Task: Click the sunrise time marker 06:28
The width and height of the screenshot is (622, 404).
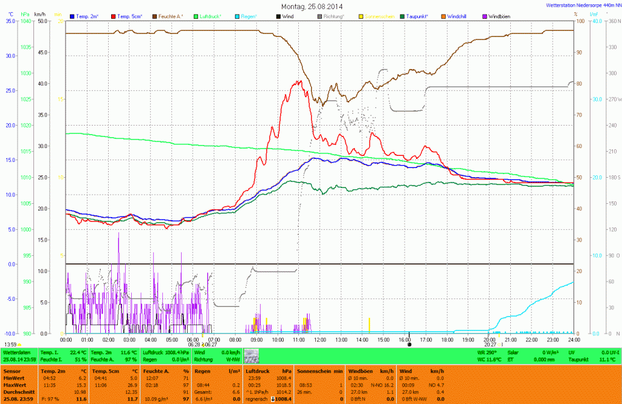Action: pyautogui.click(x=194, y=344)
